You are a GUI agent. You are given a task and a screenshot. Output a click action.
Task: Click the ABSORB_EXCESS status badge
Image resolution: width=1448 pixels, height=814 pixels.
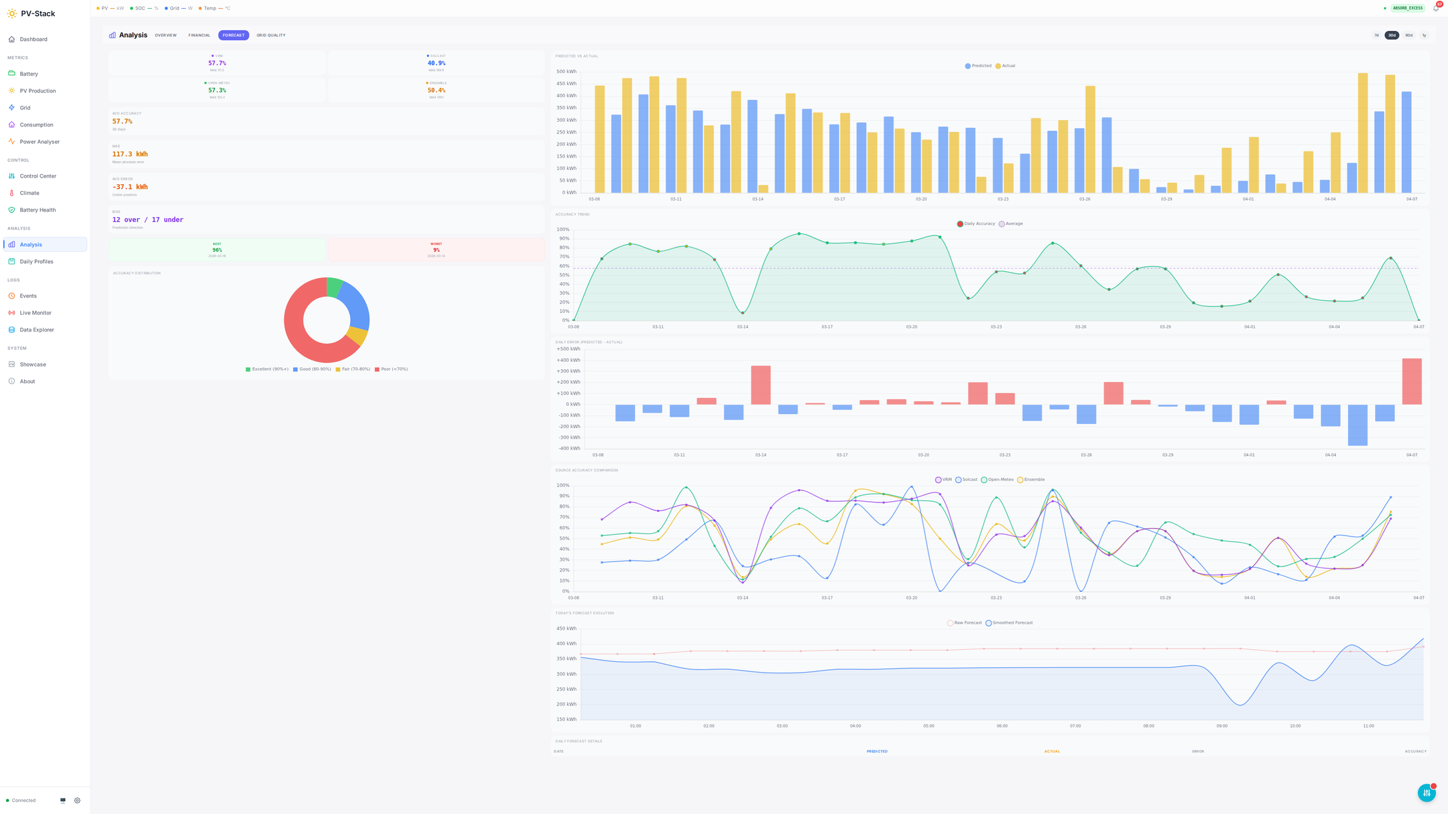pos(1407,8)
